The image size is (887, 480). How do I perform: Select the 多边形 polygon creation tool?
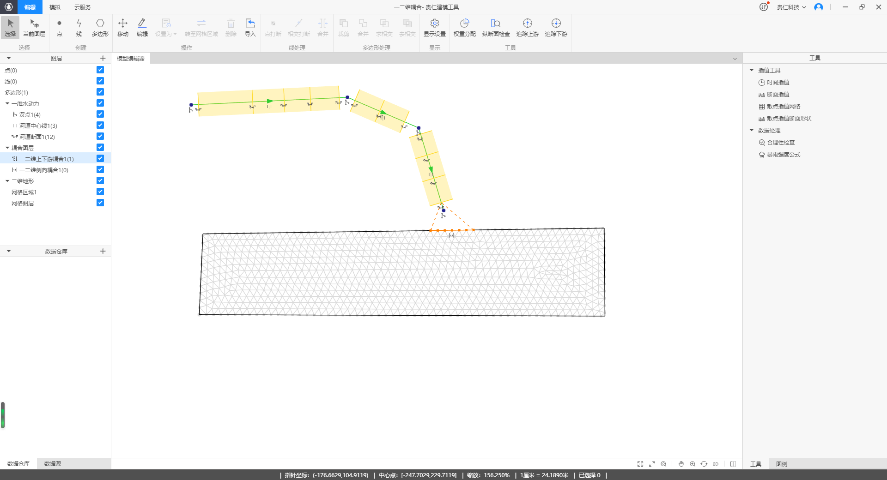100,27
